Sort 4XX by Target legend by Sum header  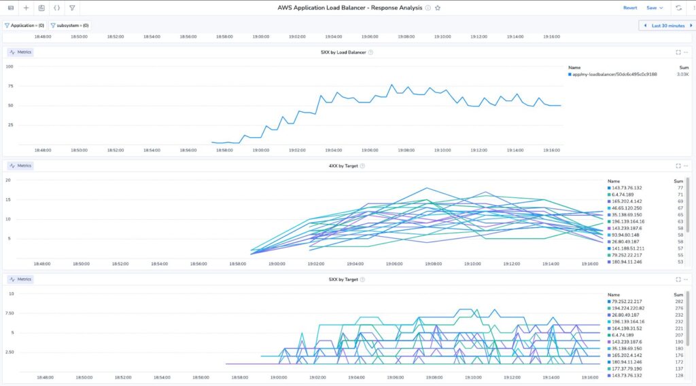pyautogui.click(x=678, y=181)
